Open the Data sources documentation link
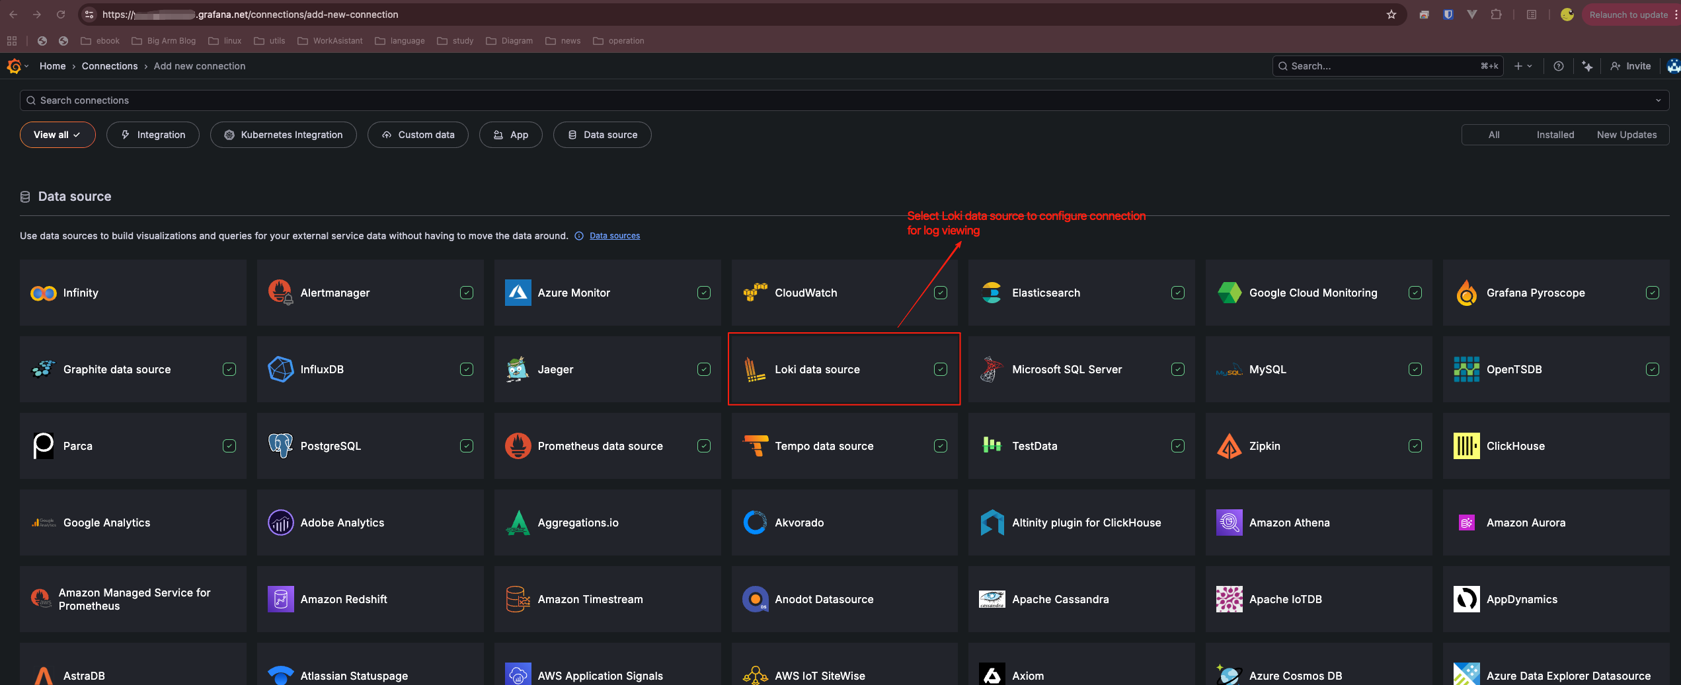 [x=614, y=236]
